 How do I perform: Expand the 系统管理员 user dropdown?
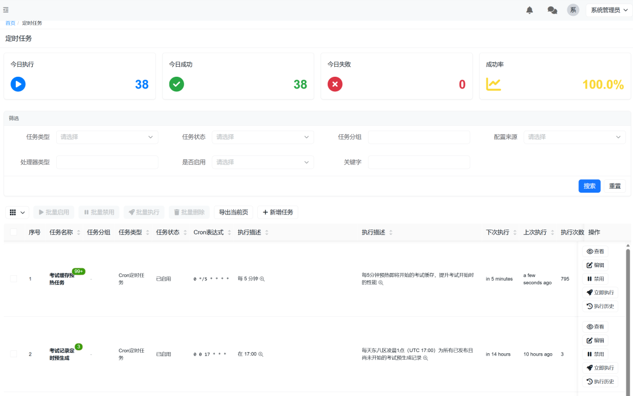(x=609, y=10)
